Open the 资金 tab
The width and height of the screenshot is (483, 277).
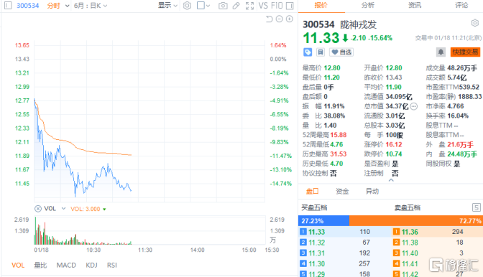342,191
